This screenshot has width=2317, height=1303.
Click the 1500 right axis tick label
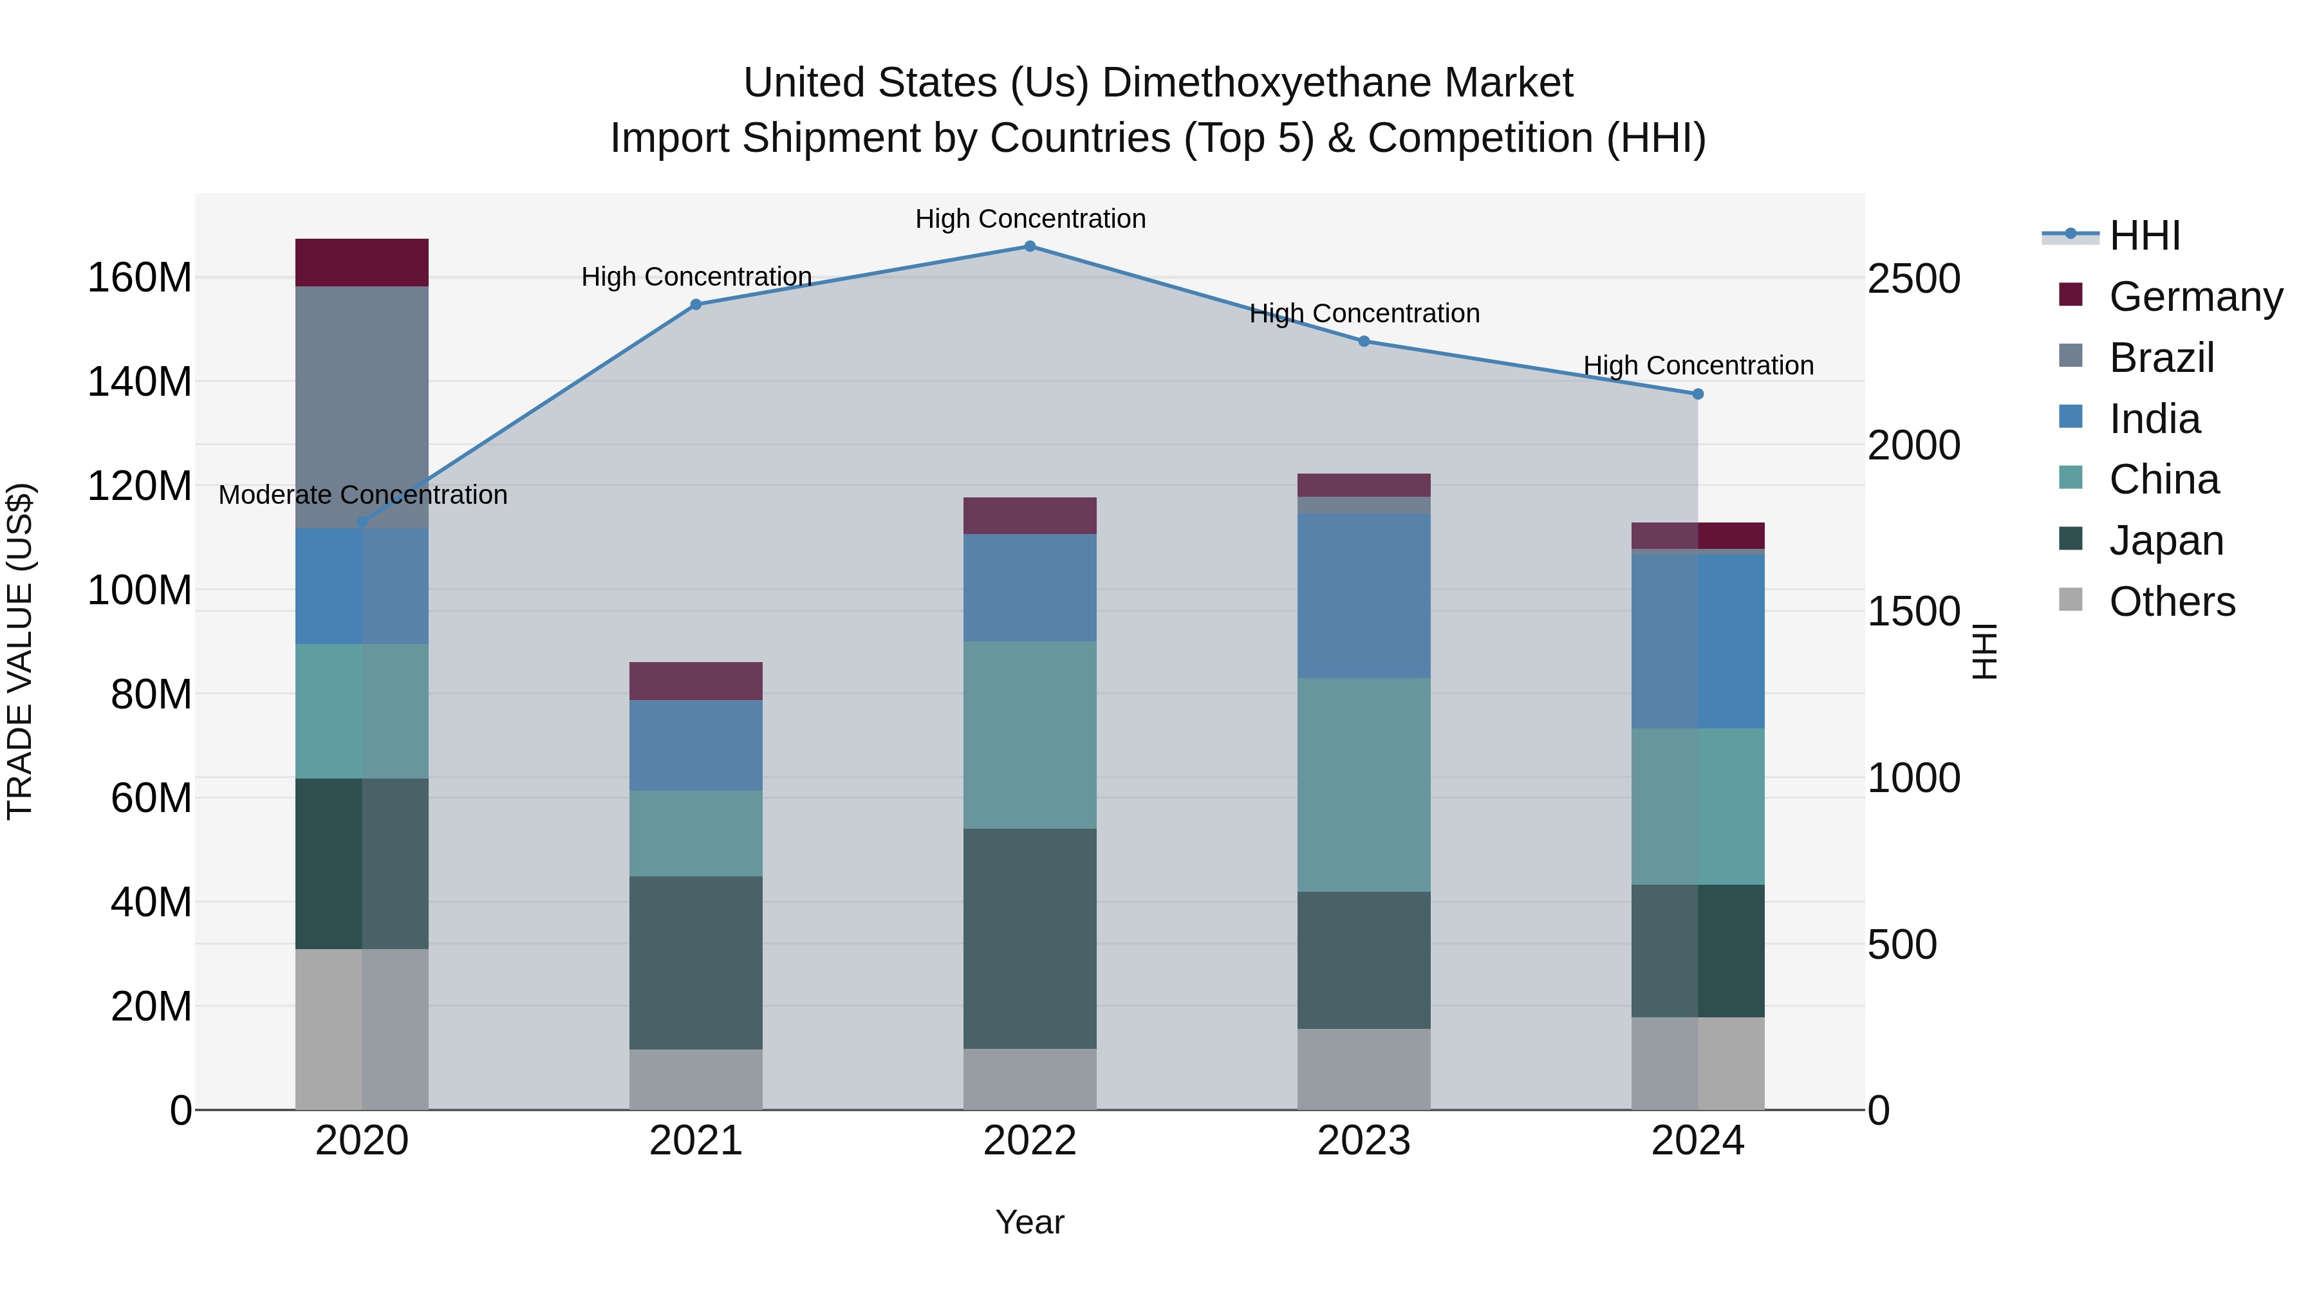1914,613
